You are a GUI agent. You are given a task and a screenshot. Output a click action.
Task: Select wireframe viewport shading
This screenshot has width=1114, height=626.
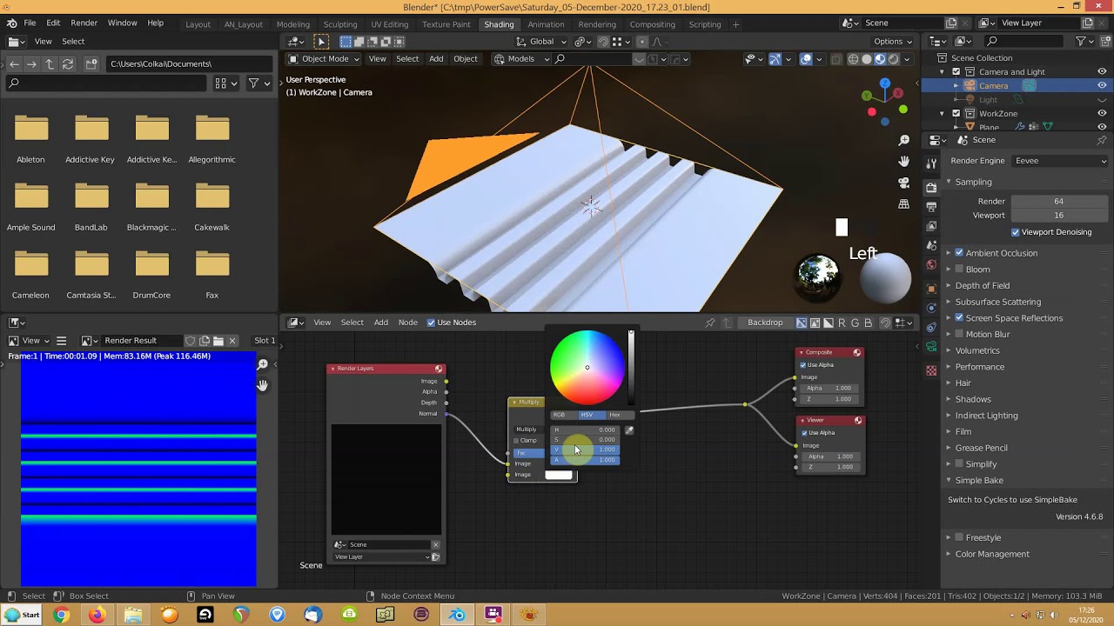click(x=853, y=59)
